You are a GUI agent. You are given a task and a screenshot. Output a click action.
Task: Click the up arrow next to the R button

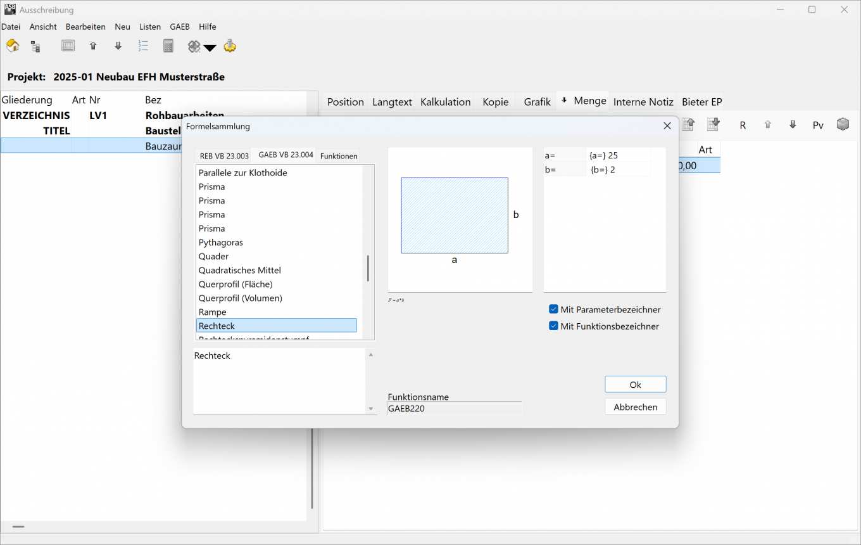(768, 125)
